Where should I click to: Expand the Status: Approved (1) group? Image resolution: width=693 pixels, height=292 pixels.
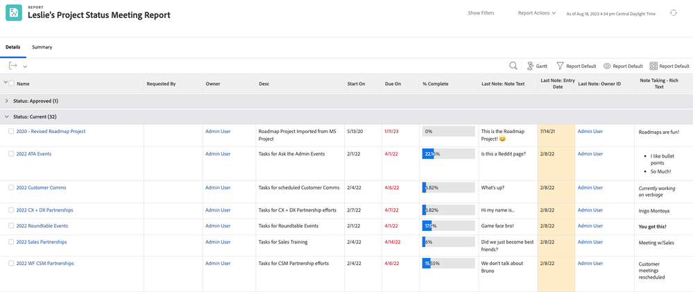pos(7,101)
